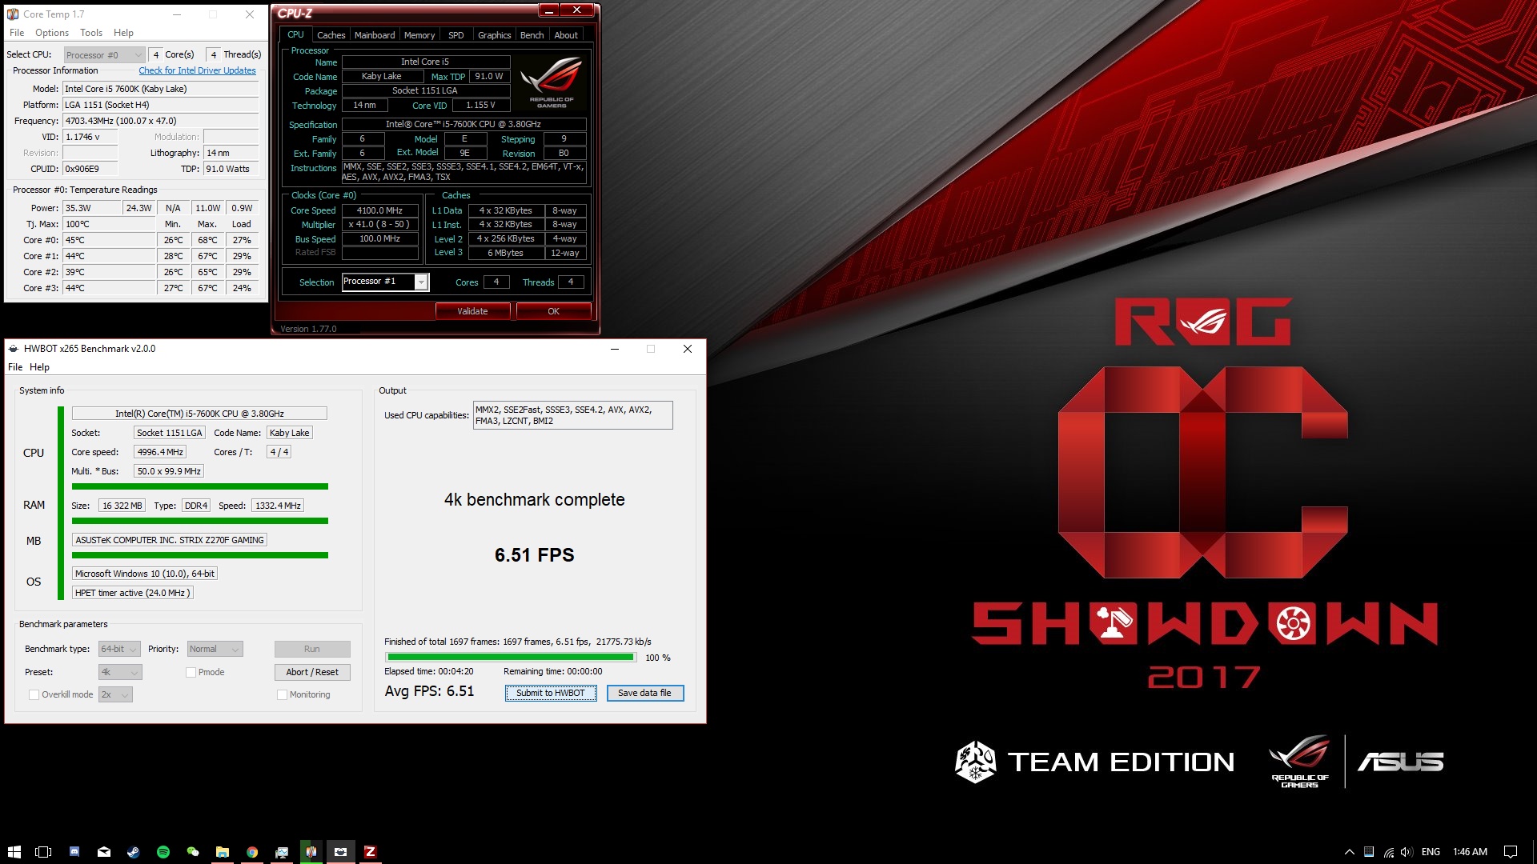Toggle the Monitoring checkbox
Screen dimensions: 1537x864
282,694
